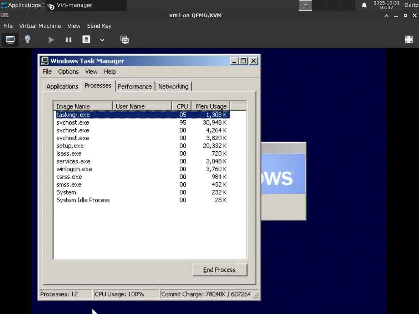
Task: Pause the virtual machine
Action: (68, 40)
